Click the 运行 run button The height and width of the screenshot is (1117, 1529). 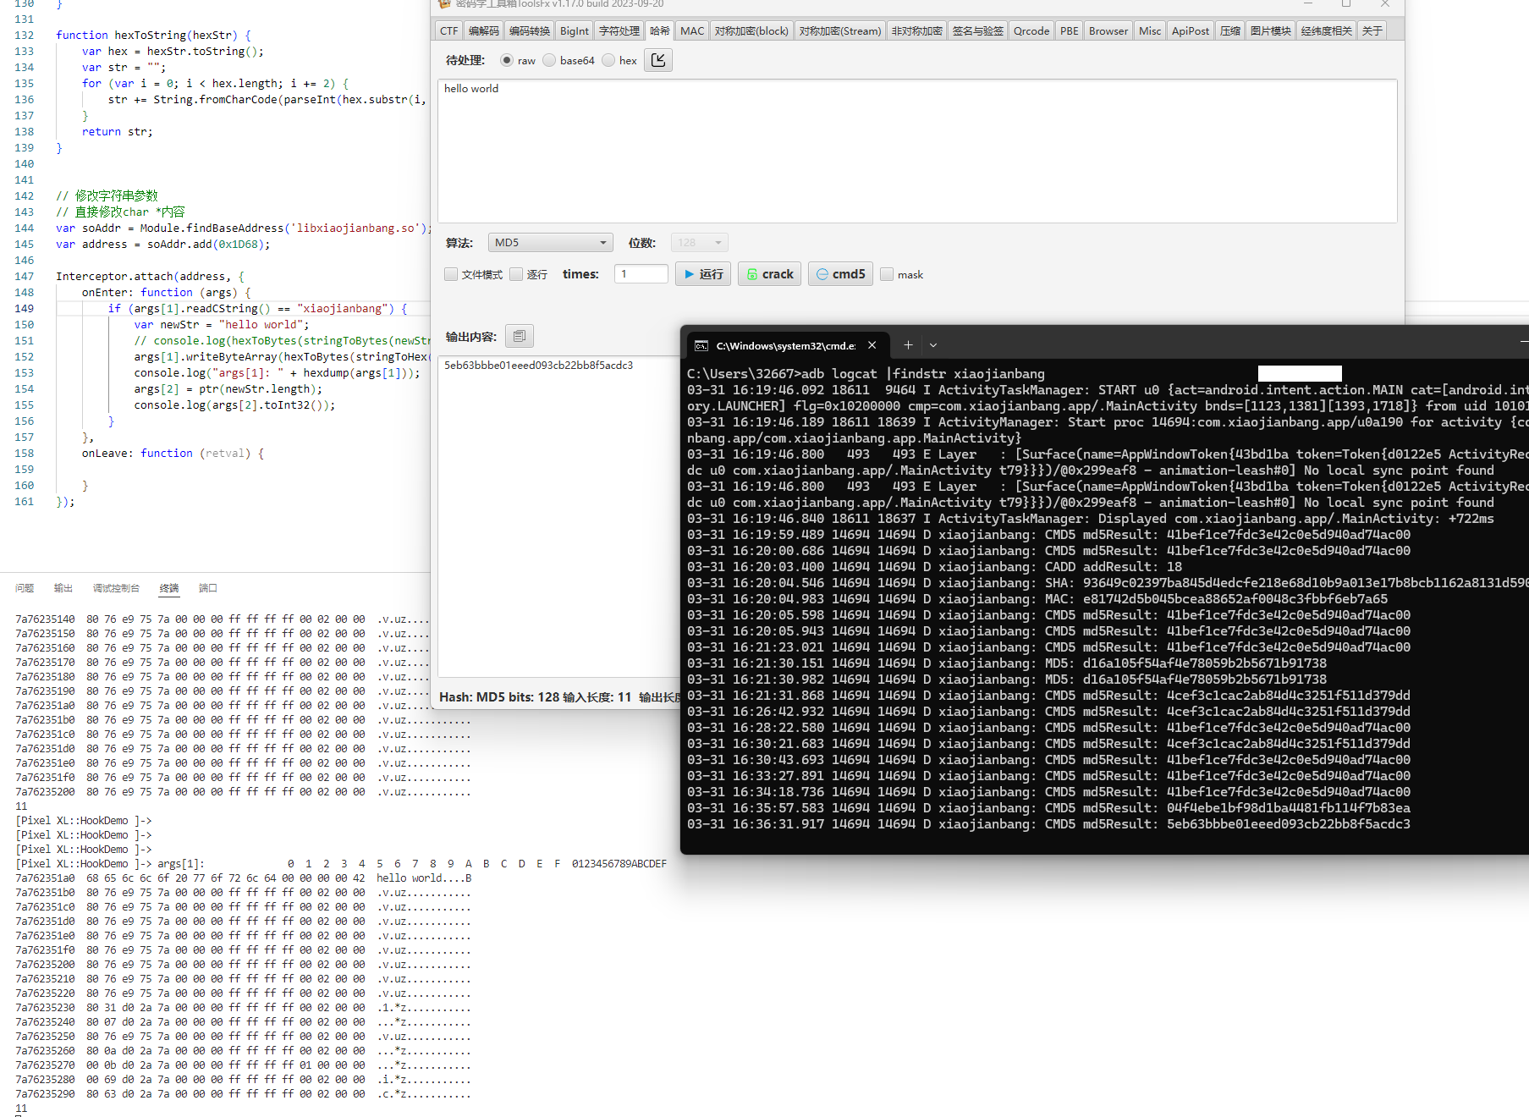point(702,274)
